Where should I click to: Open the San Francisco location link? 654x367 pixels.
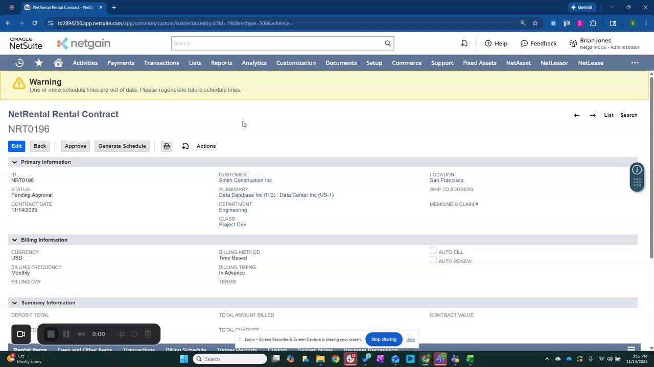tap(447, 180)
